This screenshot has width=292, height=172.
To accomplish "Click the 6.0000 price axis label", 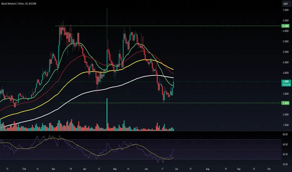I will pos(285,31).
